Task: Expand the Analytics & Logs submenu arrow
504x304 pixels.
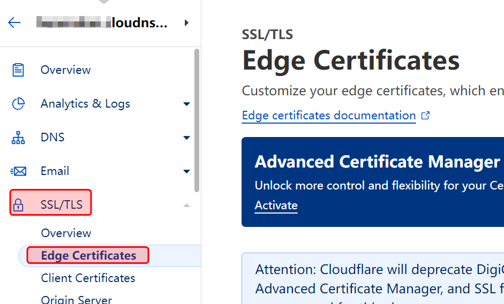Action: point(186,104)
